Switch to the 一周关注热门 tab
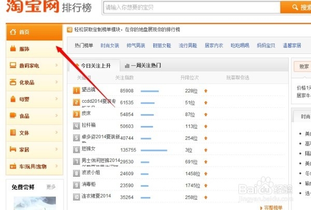311x210 pixels. 143,65
